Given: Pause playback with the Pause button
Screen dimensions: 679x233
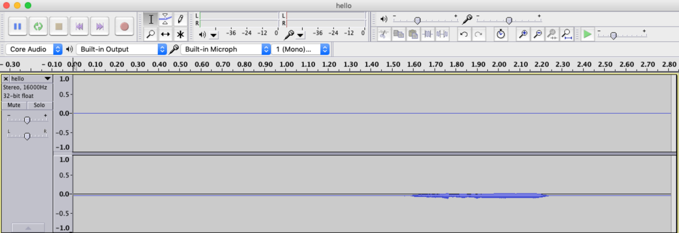Looking at the screenshot, I should point(18,26).
